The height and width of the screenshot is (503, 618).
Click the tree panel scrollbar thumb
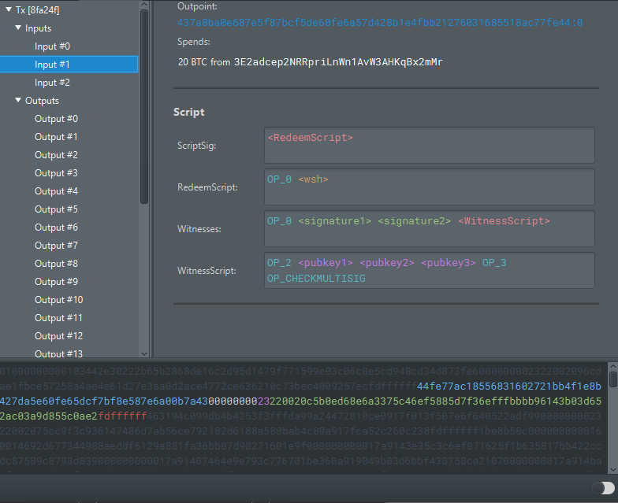pos(144,107)
